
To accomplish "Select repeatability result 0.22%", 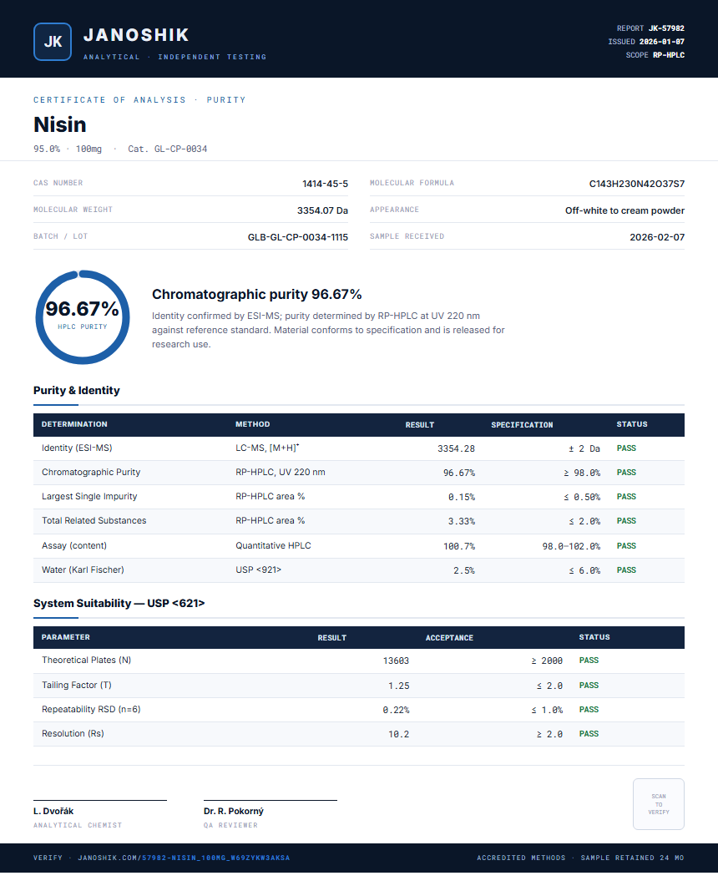I will (396, 711).
